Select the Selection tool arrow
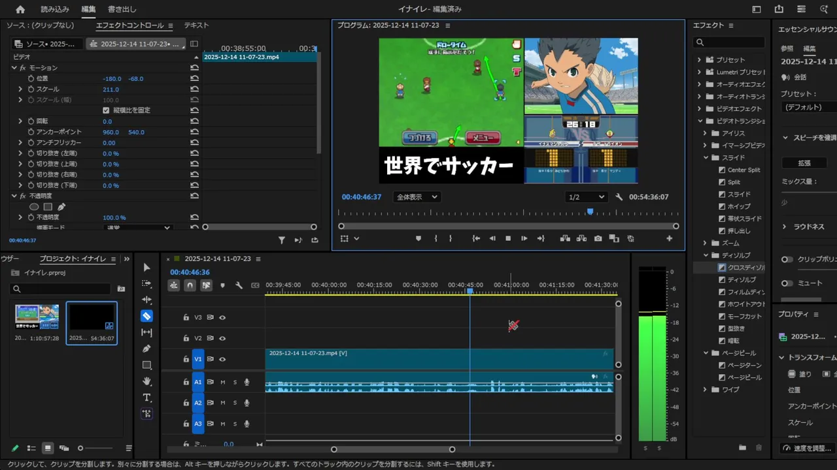 coord(146,268)
